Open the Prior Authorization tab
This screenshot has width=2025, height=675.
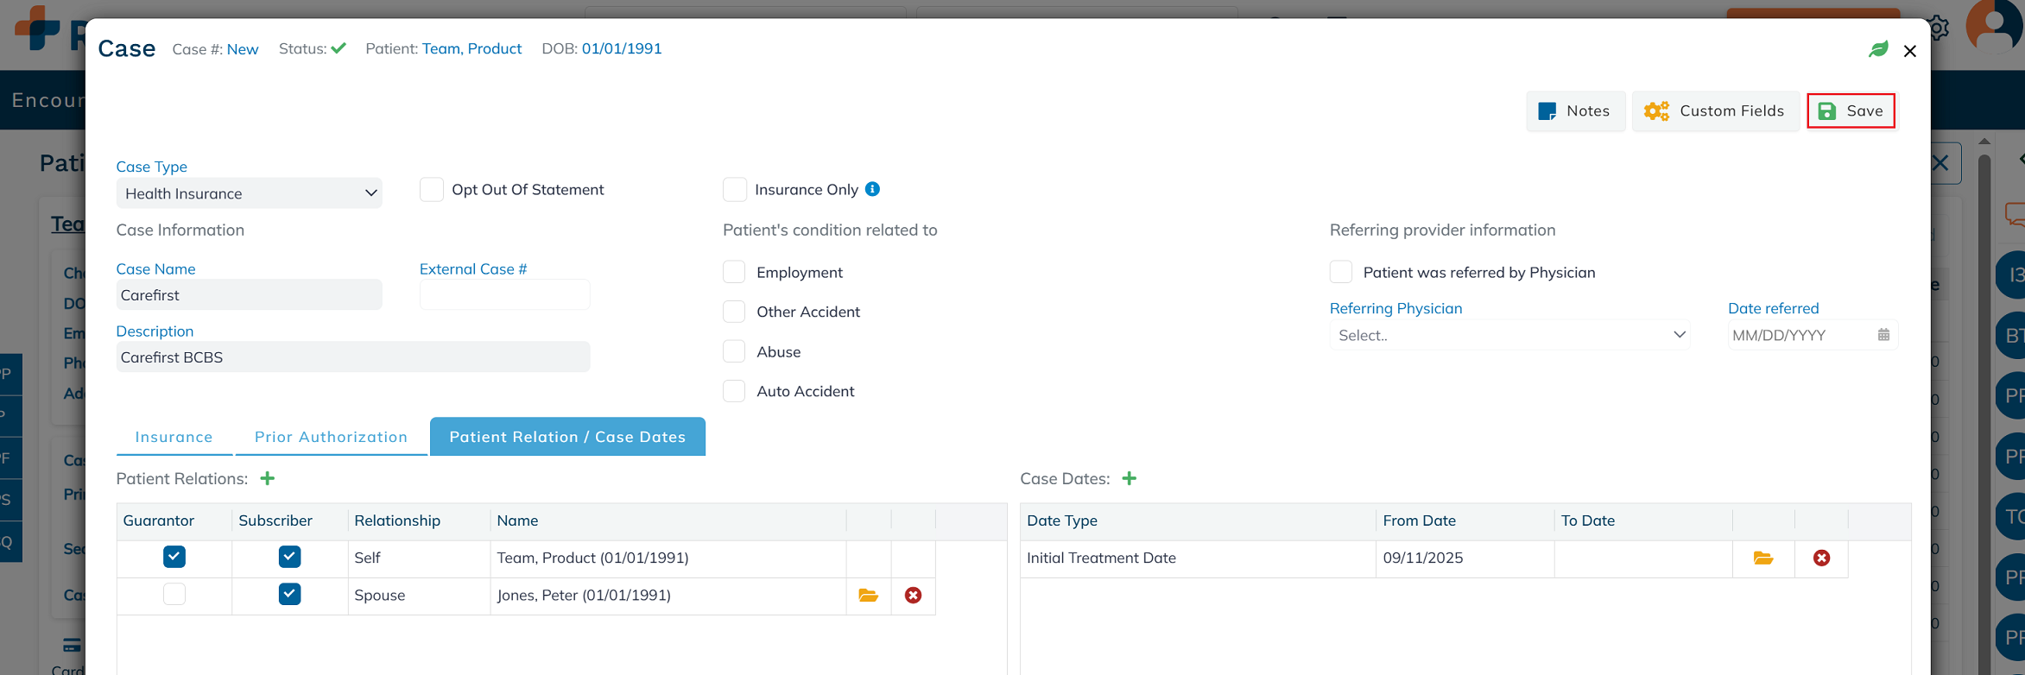coord(331,437)
